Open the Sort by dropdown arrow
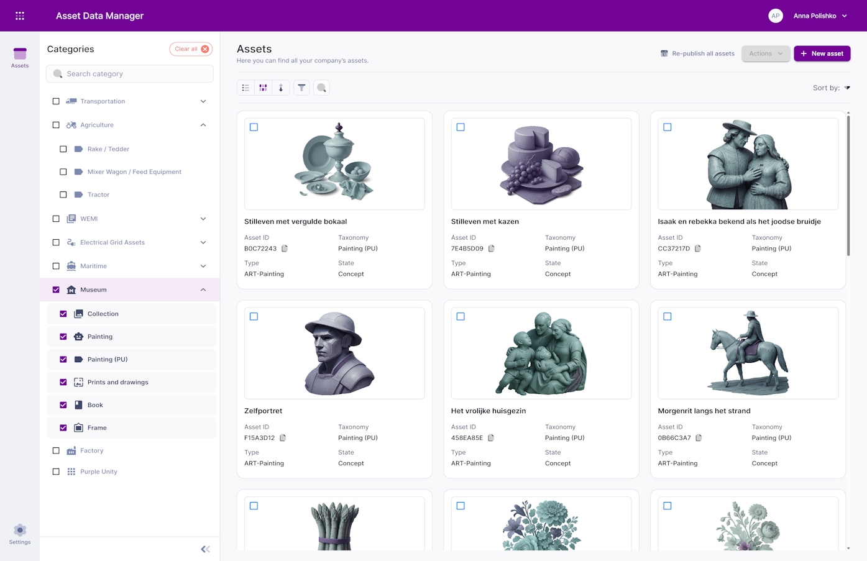Image resolution: width=867 pixels, height=561 pixels. pos(847,88)
